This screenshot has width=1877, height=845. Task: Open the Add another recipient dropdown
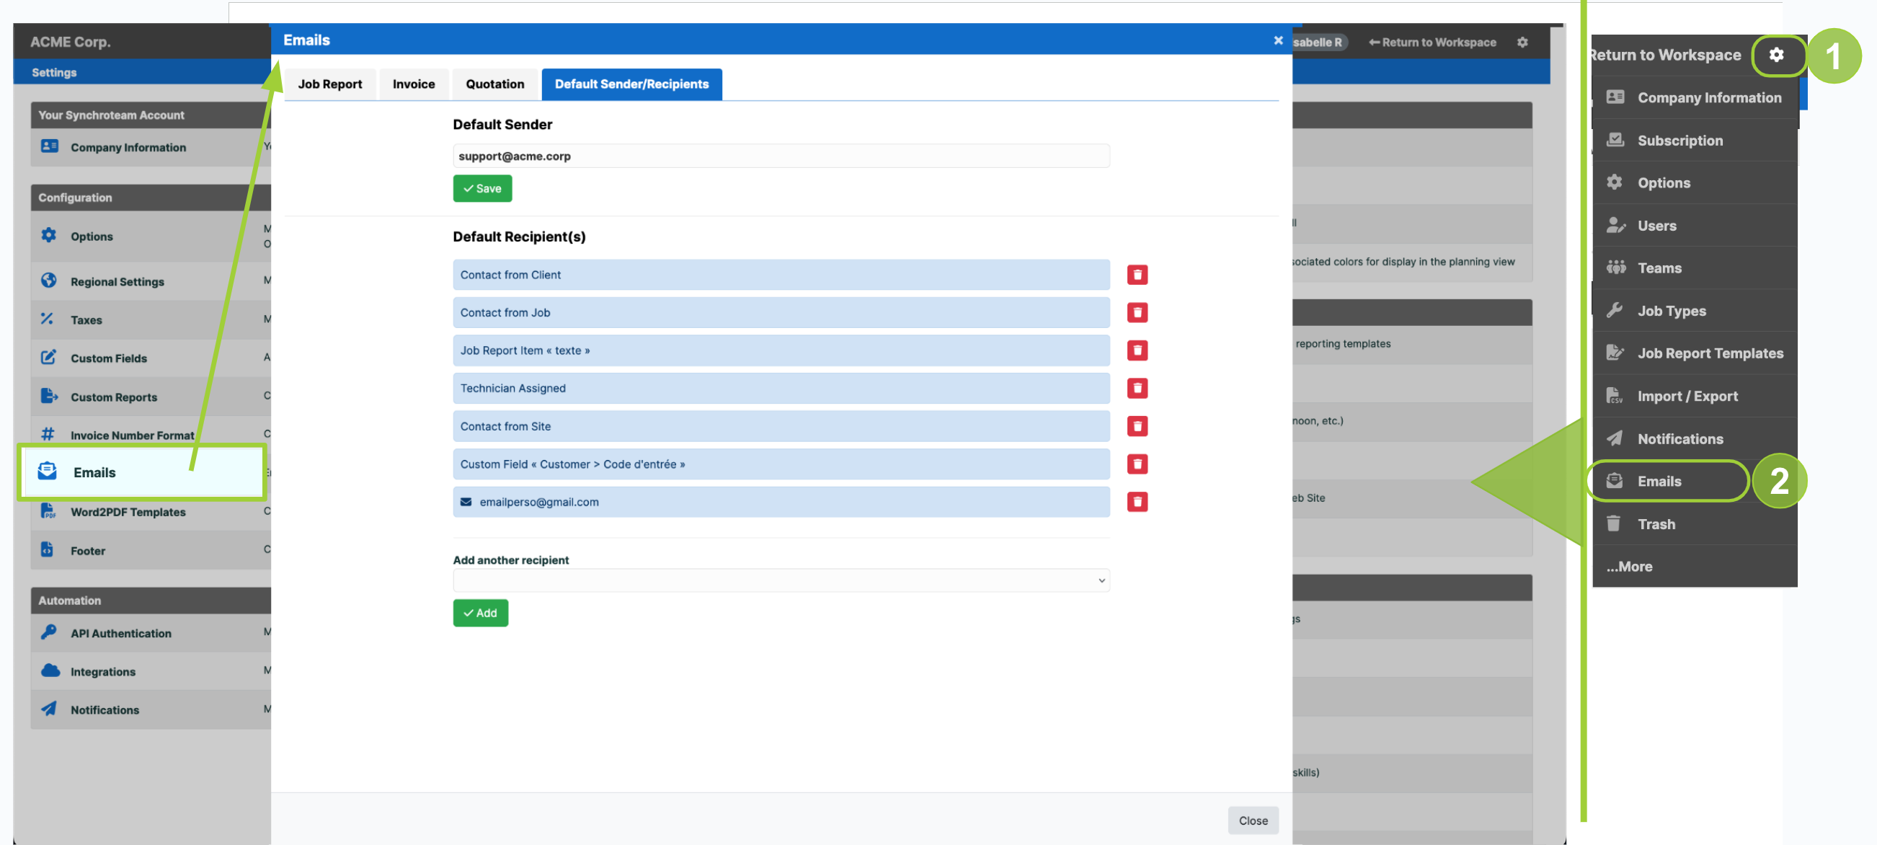point(781,581)
